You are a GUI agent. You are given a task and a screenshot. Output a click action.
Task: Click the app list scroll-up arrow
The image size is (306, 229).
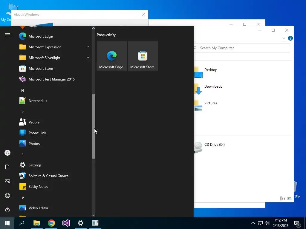[x=94, y=28]
